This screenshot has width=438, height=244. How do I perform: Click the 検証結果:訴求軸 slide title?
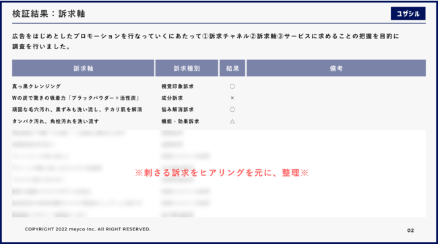[x=49, y=13]
